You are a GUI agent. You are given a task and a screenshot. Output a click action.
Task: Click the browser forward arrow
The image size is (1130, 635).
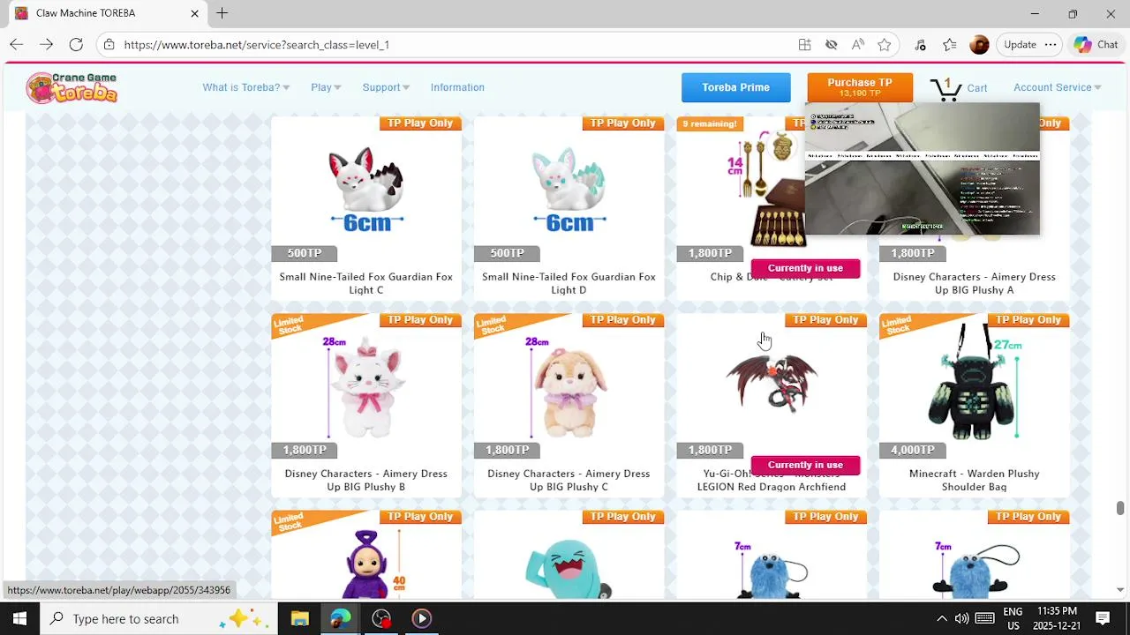[46, 45]
